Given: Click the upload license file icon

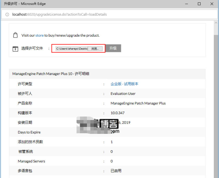Looking at the screenshot, I should click(15, 49).
